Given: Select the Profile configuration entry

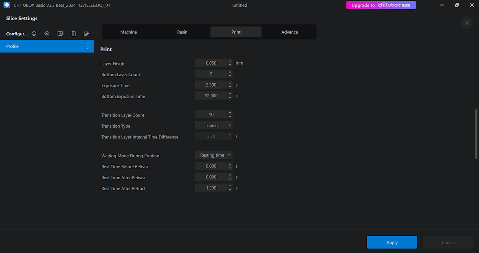Looking at the screenshot, I should [x=47, y=46].
